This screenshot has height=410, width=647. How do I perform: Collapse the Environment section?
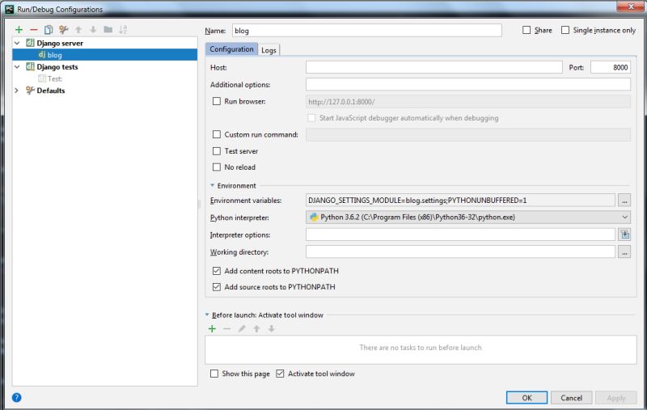(212, 186)
